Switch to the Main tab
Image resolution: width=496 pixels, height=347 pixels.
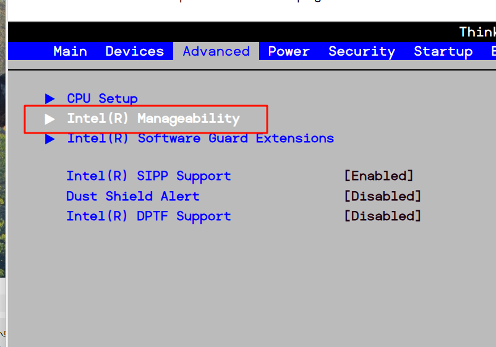tap(70, 51)
